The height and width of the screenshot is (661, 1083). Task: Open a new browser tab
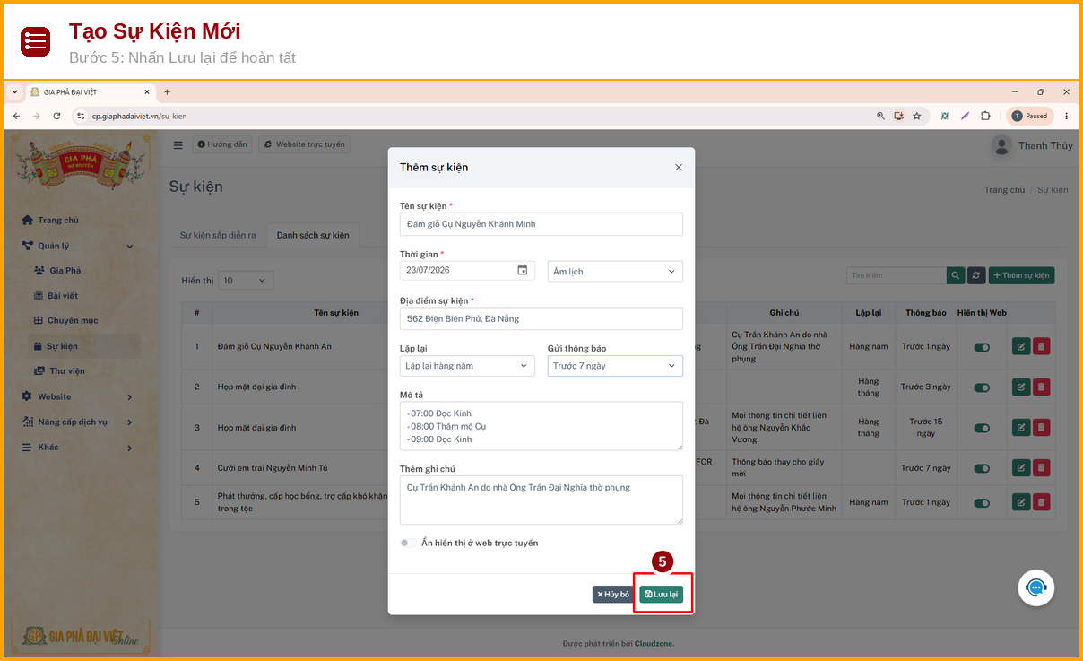click(167, 91)
